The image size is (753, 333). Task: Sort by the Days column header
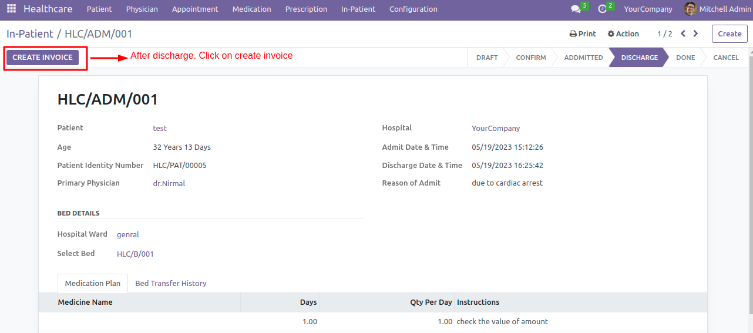point(280,302)
